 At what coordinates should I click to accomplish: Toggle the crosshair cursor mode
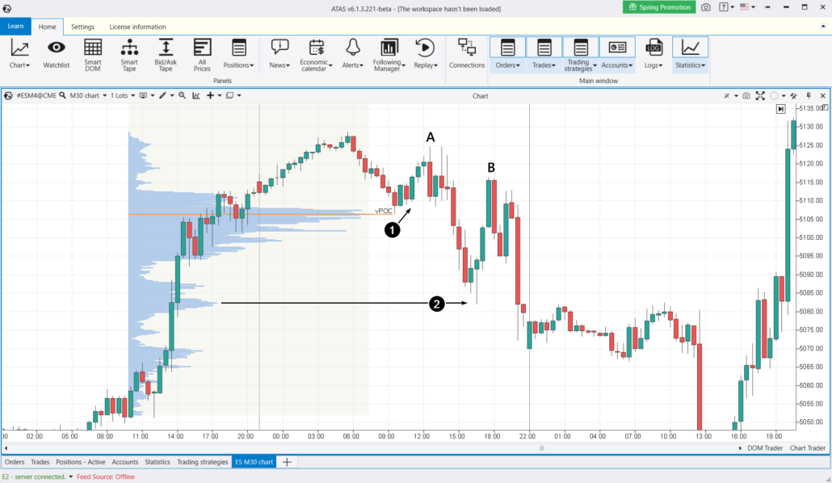coord(727,95)
